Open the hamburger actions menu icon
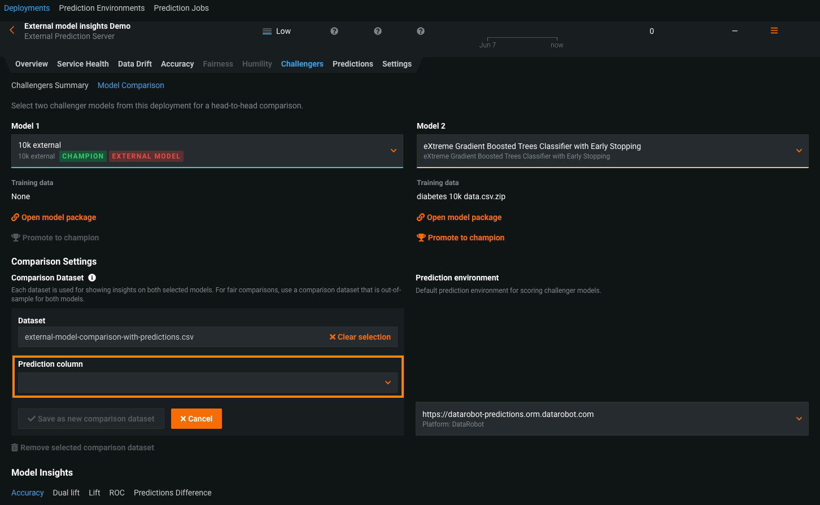This screenshot has height=505, width=820. pyautogui.click(x=774, y=31)
